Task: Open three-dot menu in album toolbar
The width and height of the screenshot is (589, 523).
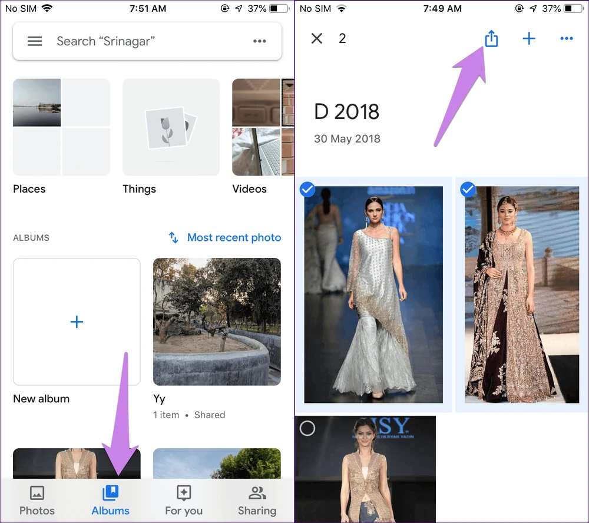Action: click(x=567, y=39)
